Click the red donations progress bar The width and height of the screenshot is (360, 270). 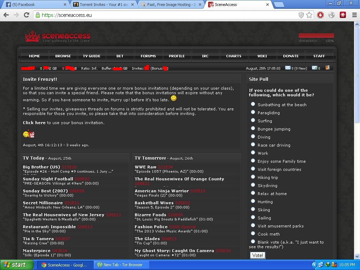[316, 36]
